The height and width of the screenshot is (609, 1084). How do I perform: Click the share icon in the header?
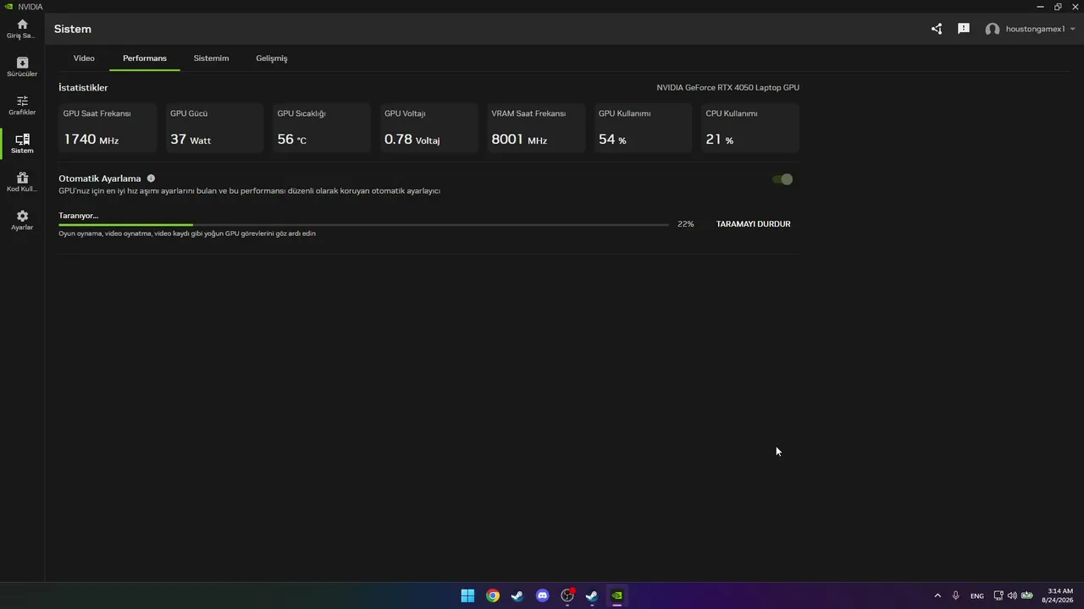(x=937, y=29)
